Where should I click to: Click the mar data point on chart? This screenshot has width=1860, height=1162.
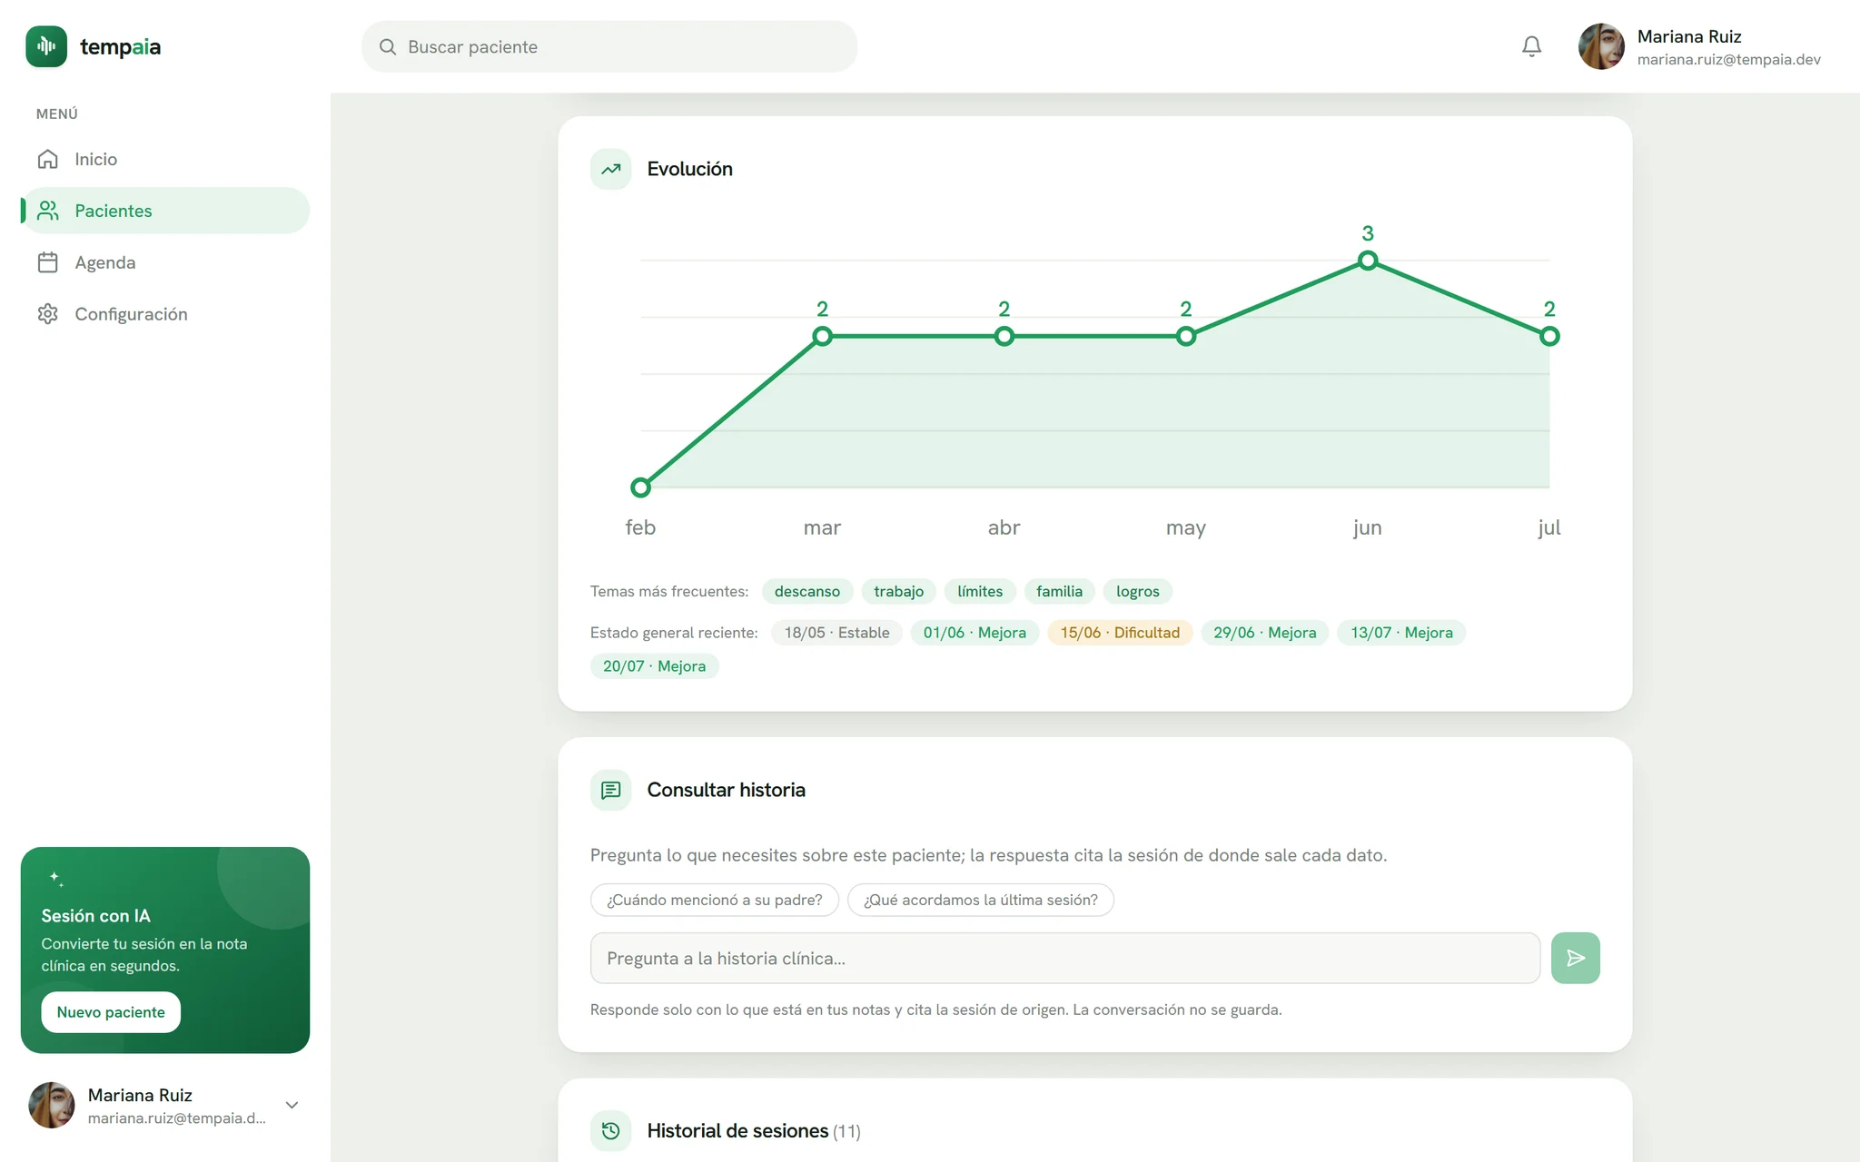tap(822, 336)
